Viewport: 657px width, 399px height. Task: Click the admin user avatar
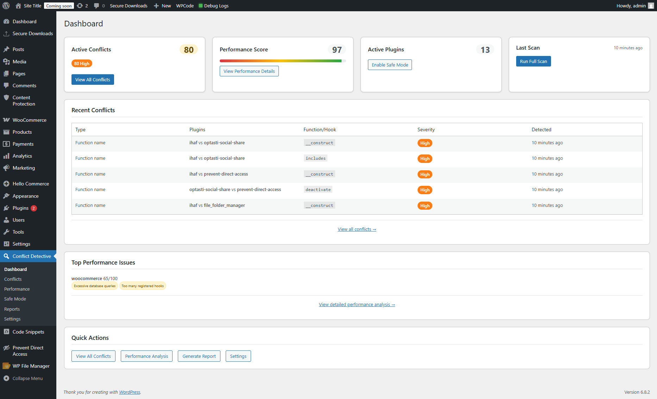pos(651,6)
